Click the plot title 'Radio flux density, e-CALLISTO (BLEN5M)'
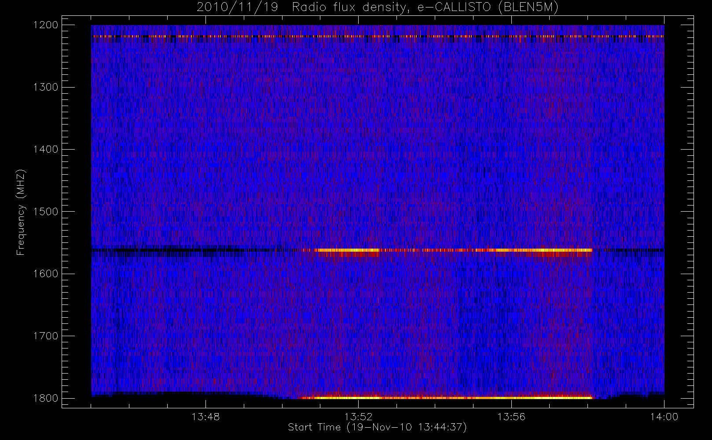The image size is (712, 440). (425, 7)
